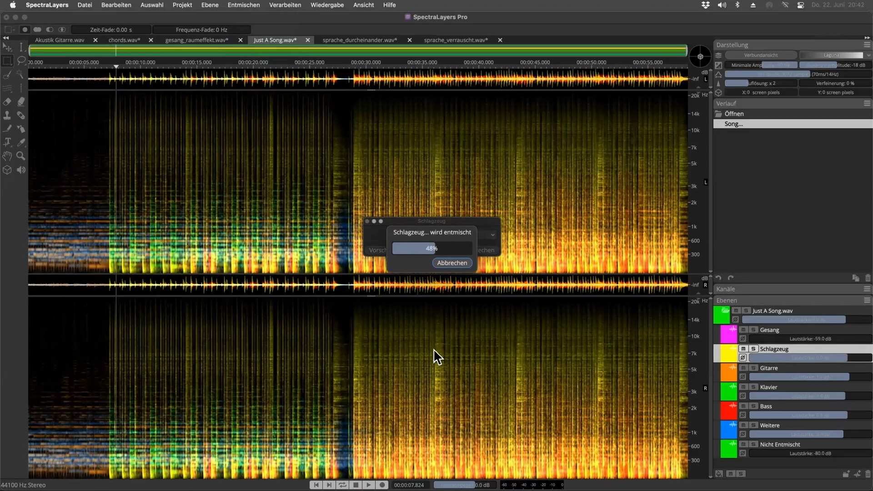Viewport: 873px width, 491px height.
Task: Open the Ebene menu
Action: coord(210,5)
